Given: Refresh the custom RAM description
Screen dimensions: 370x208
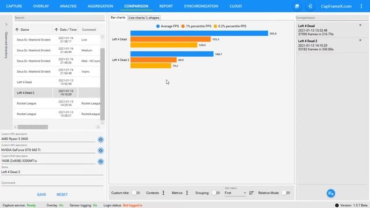Looking at the screenshot, I should [x=101, y=162].
